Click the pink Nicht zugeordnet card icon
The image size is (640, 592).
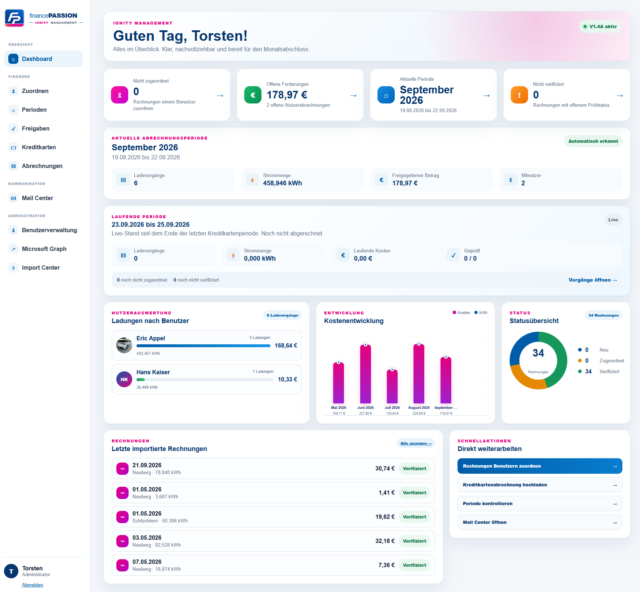120,95
